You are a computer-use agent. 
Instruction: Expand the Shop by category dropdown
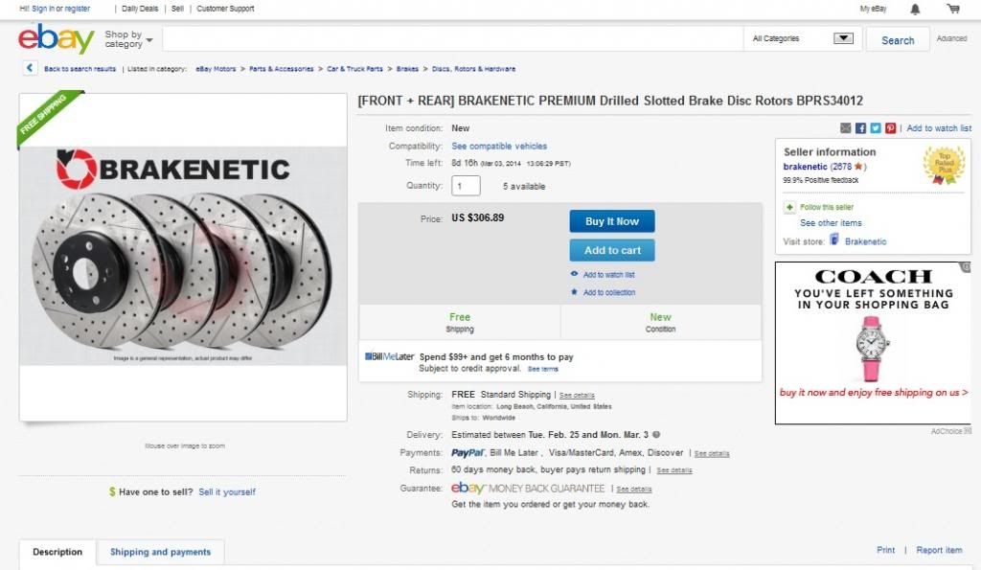click(x=128, y=39)
